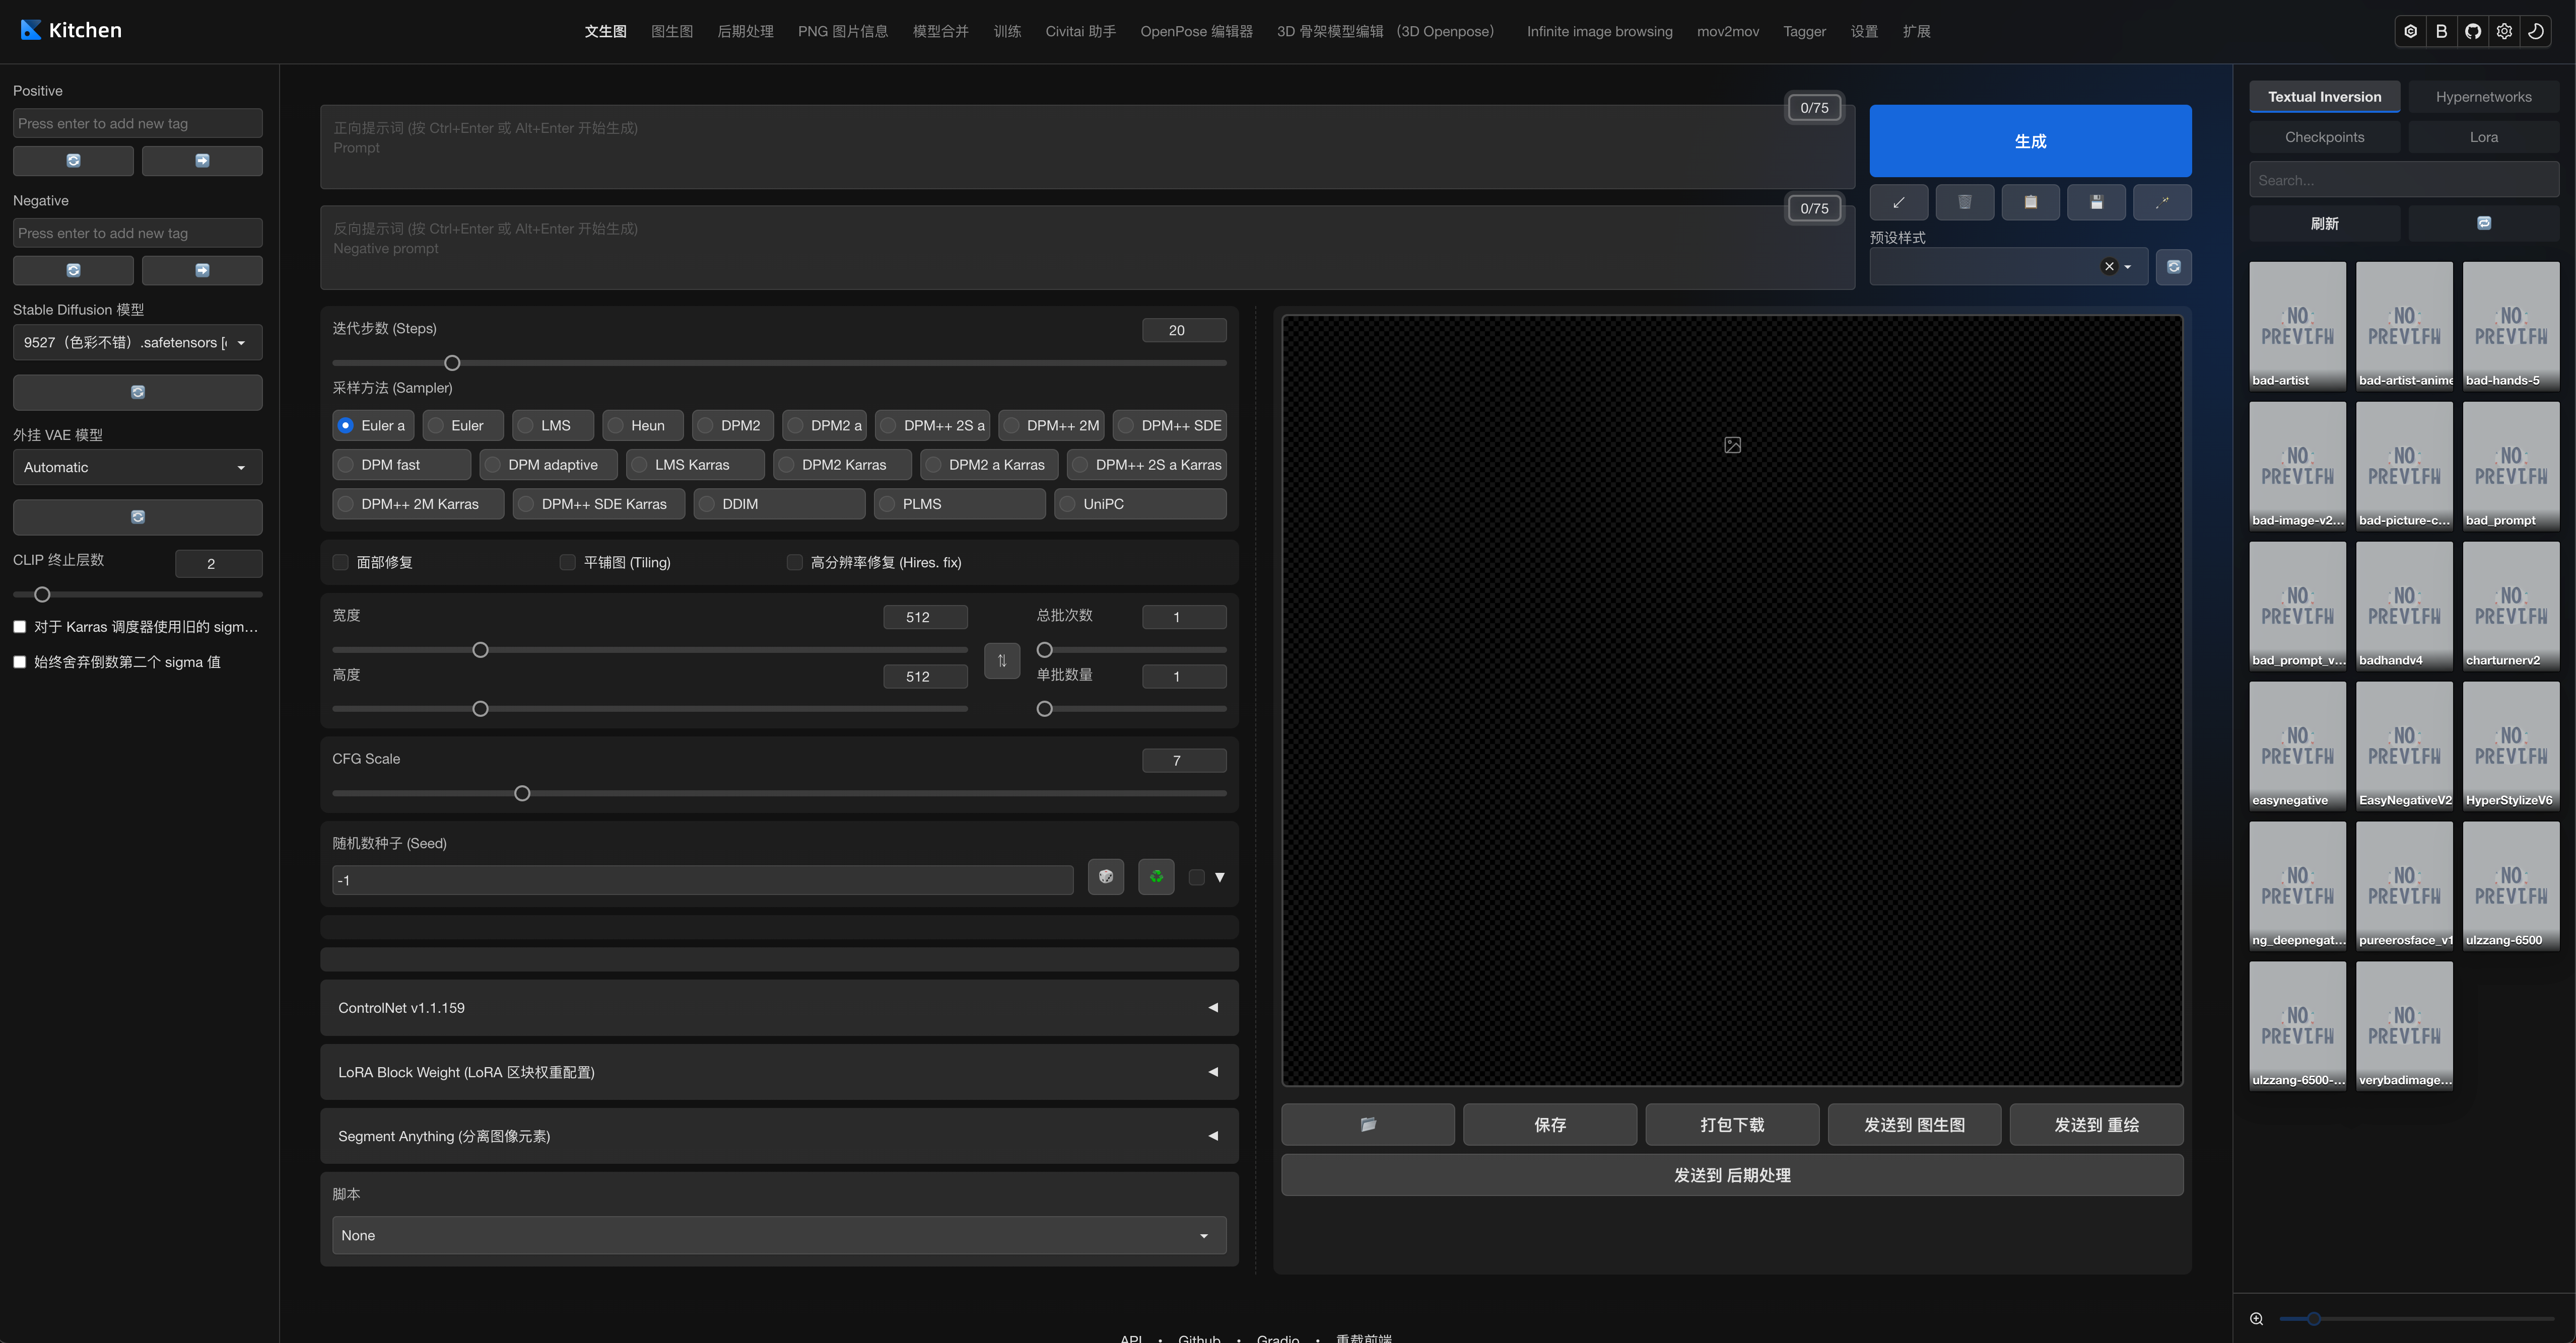This screenshot has width=2576, height=1343.
Task: Enable the 面部修复 checkbox
Action: click(341, 563)
